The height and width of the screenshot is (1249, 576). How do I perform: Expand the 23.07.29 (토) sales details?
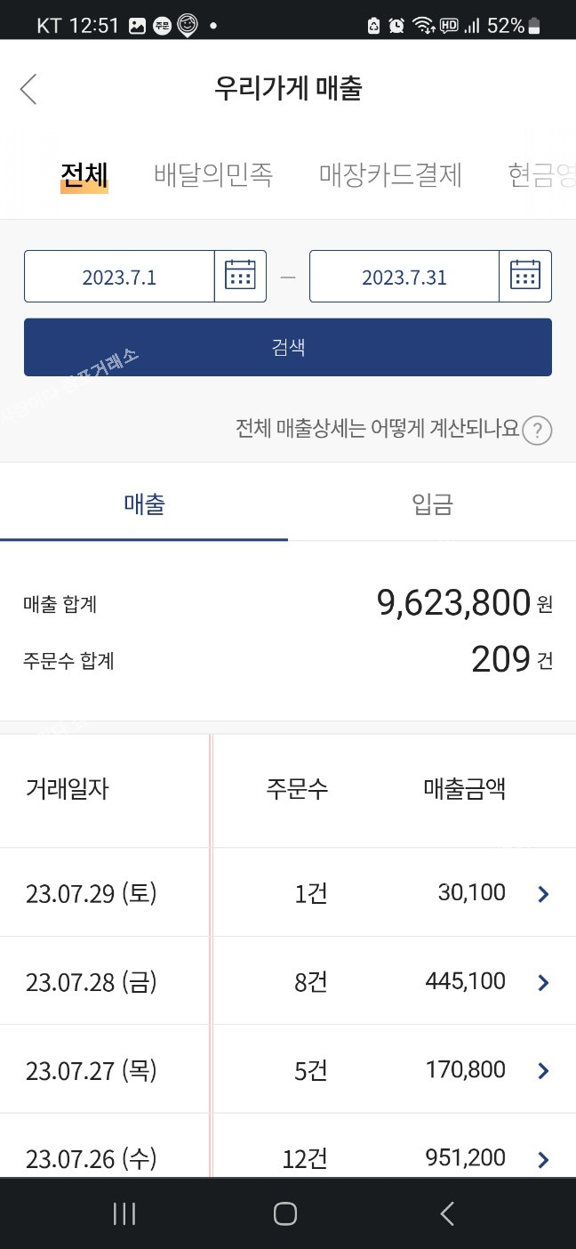(x=544, y=894)
